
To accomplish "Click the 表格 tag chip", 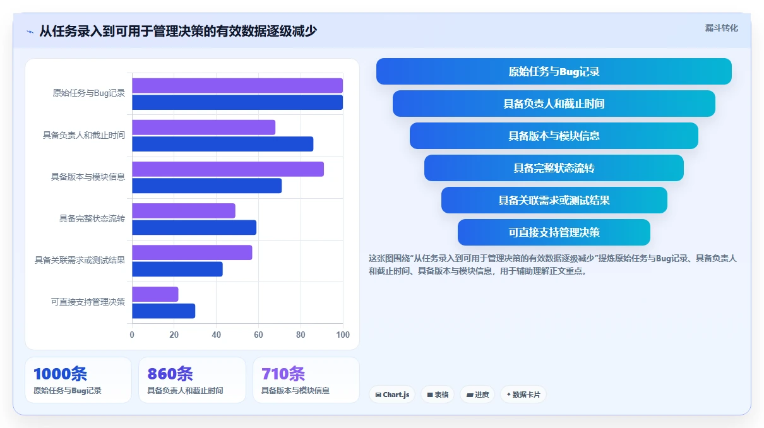I will tap(438, 395).
